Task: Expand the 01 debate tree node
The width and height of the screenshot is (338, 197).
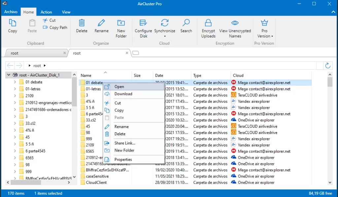Action: 15,82
